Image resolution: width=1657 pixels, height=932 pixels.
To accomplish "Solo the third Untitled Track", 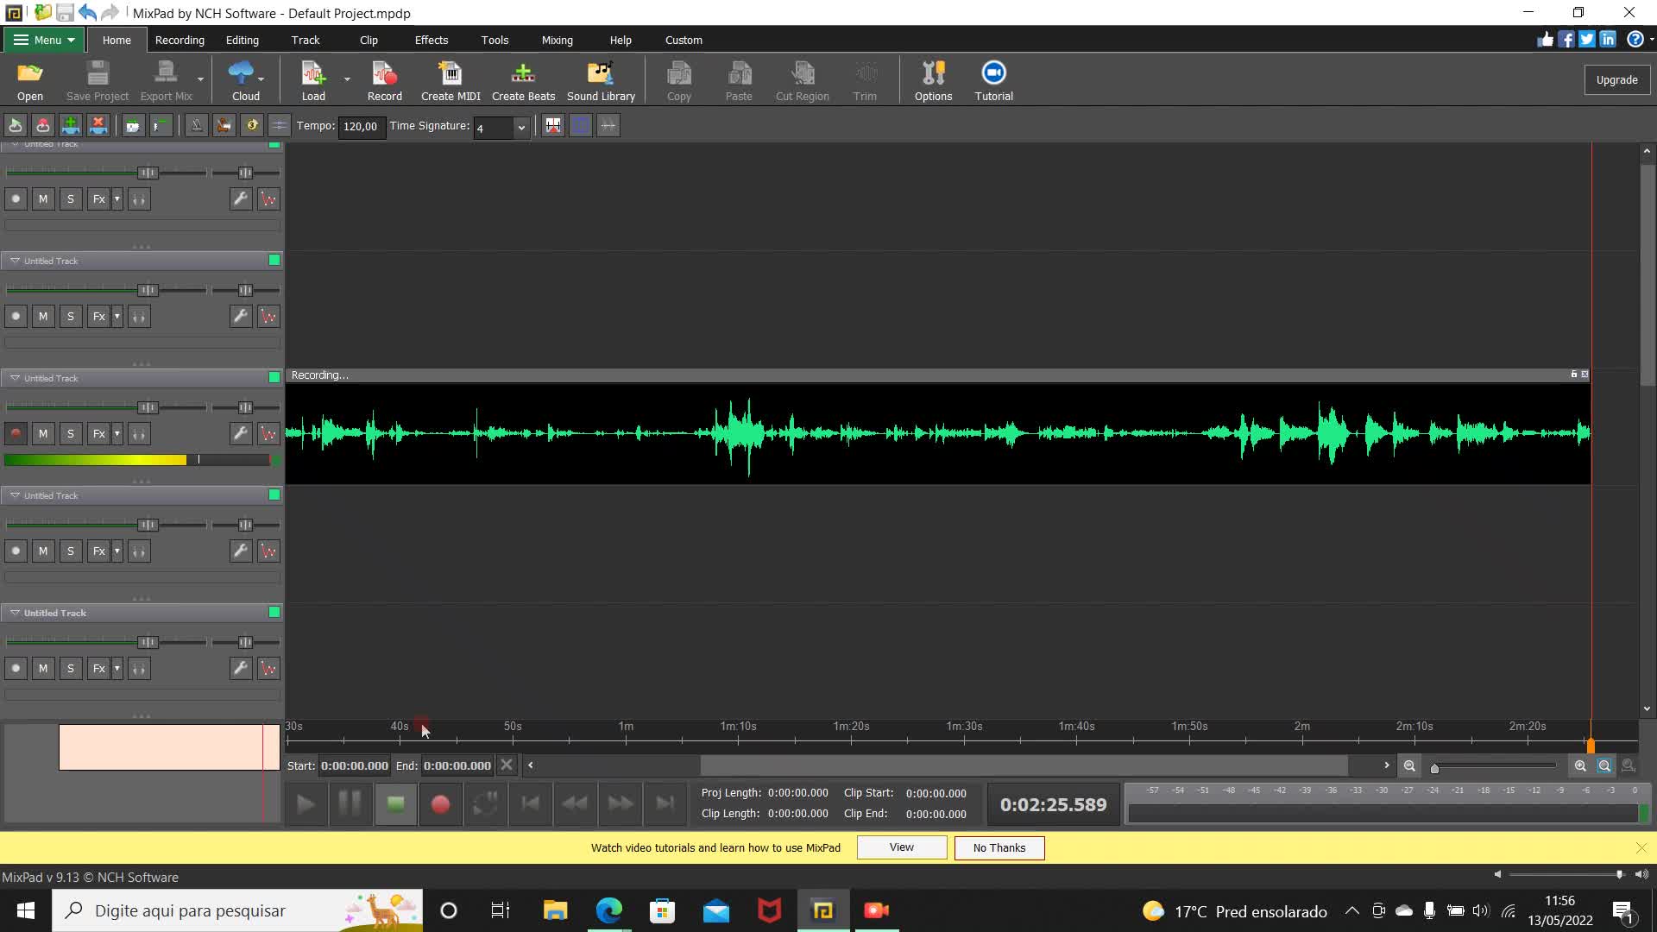I will point(71,433).
